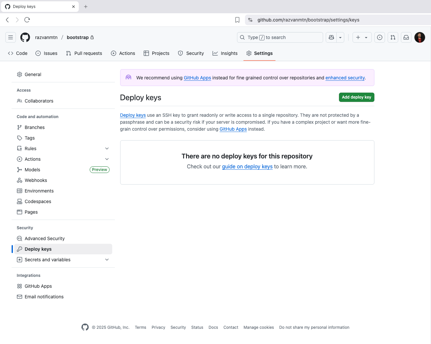Open footer Manage cookies link
Screen dimensions: 431x344
[x=259, y=327]
